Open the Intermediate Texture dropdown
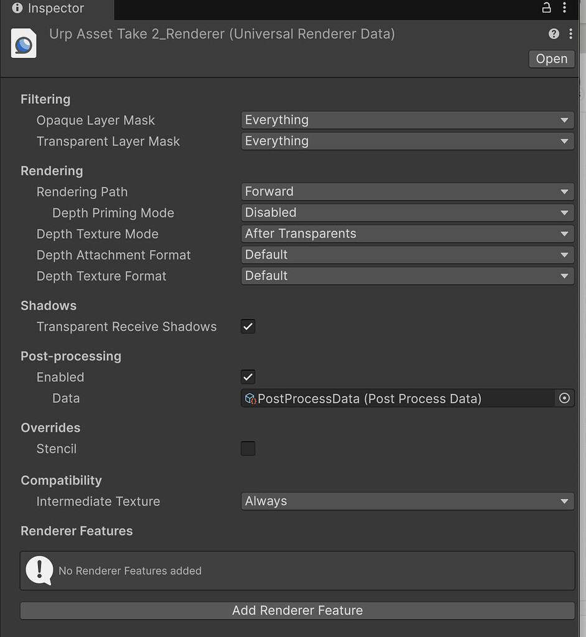The image size is (586, 637). point(407,501)
